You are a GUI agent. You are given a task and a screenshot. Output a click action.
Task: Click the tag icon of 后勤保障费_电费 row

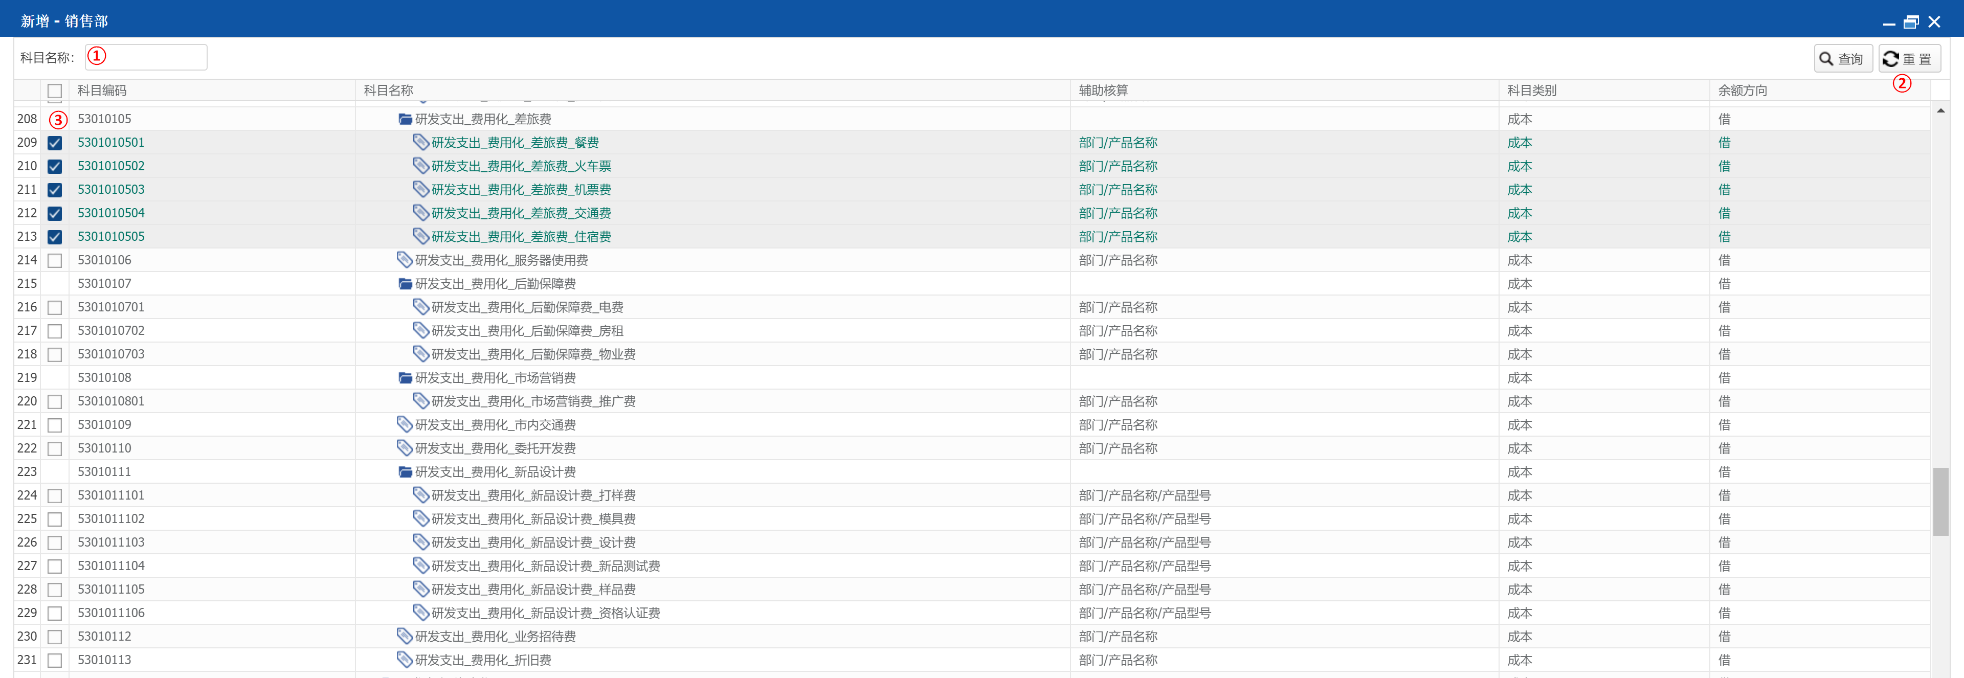(x=421, y=307)
